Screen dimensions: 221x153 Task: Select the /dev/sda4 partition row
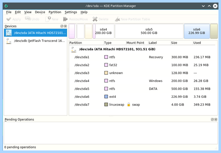click(142, 81)
